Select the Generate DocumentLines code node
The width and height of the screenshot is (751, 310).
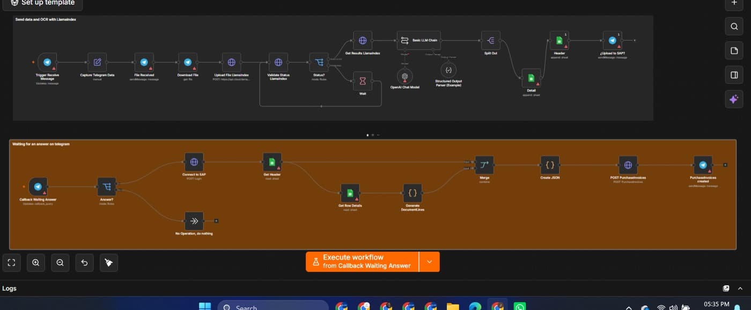coord(413,193)
